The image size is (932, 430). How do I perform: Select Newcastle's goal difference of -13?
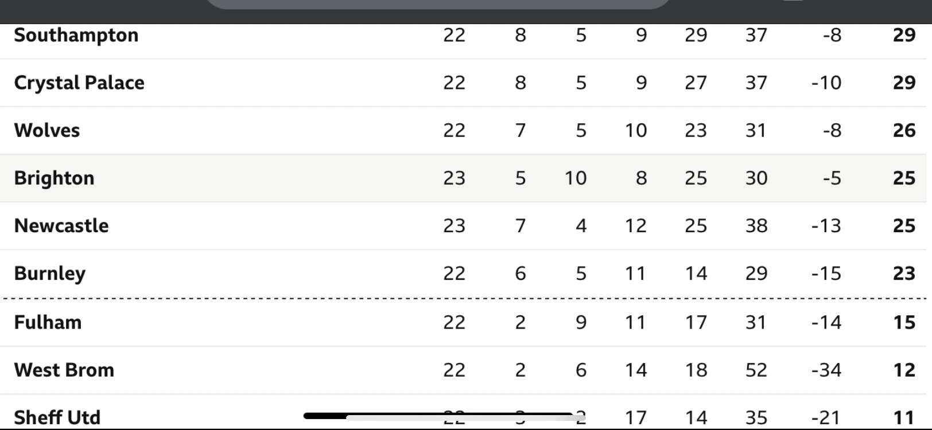point(826,225)
